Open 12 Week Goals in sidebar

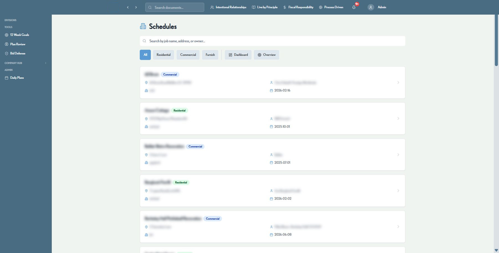17,35
